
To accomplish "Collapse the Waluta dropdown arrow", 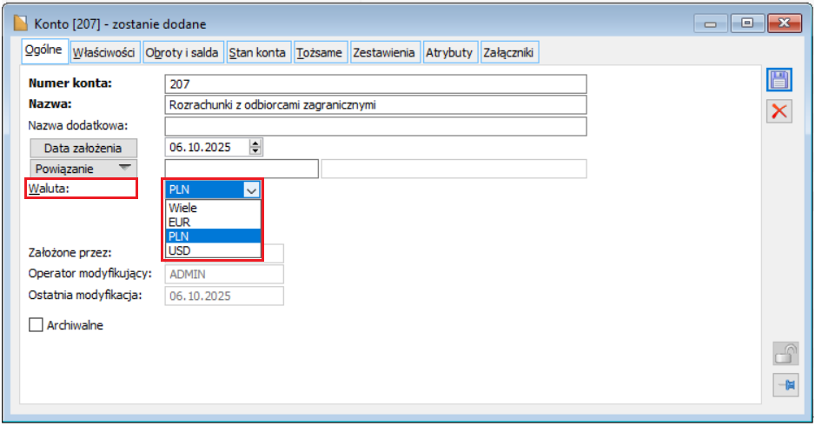I will [x=251, y=190].
